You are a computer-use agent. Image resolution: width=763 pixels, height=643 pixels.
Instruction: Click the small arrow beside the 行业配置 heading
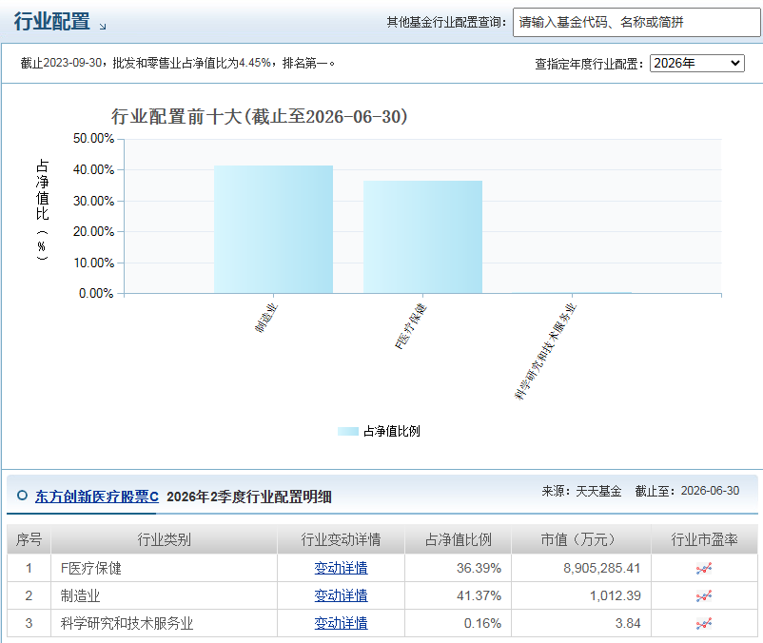(x=103, y=27)
